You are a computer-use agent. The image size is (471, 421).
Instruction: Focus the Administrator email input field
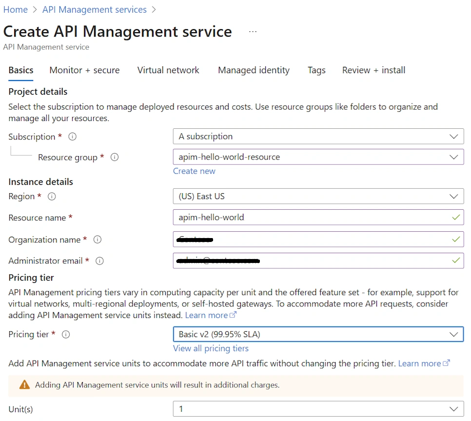click(318, 261)
